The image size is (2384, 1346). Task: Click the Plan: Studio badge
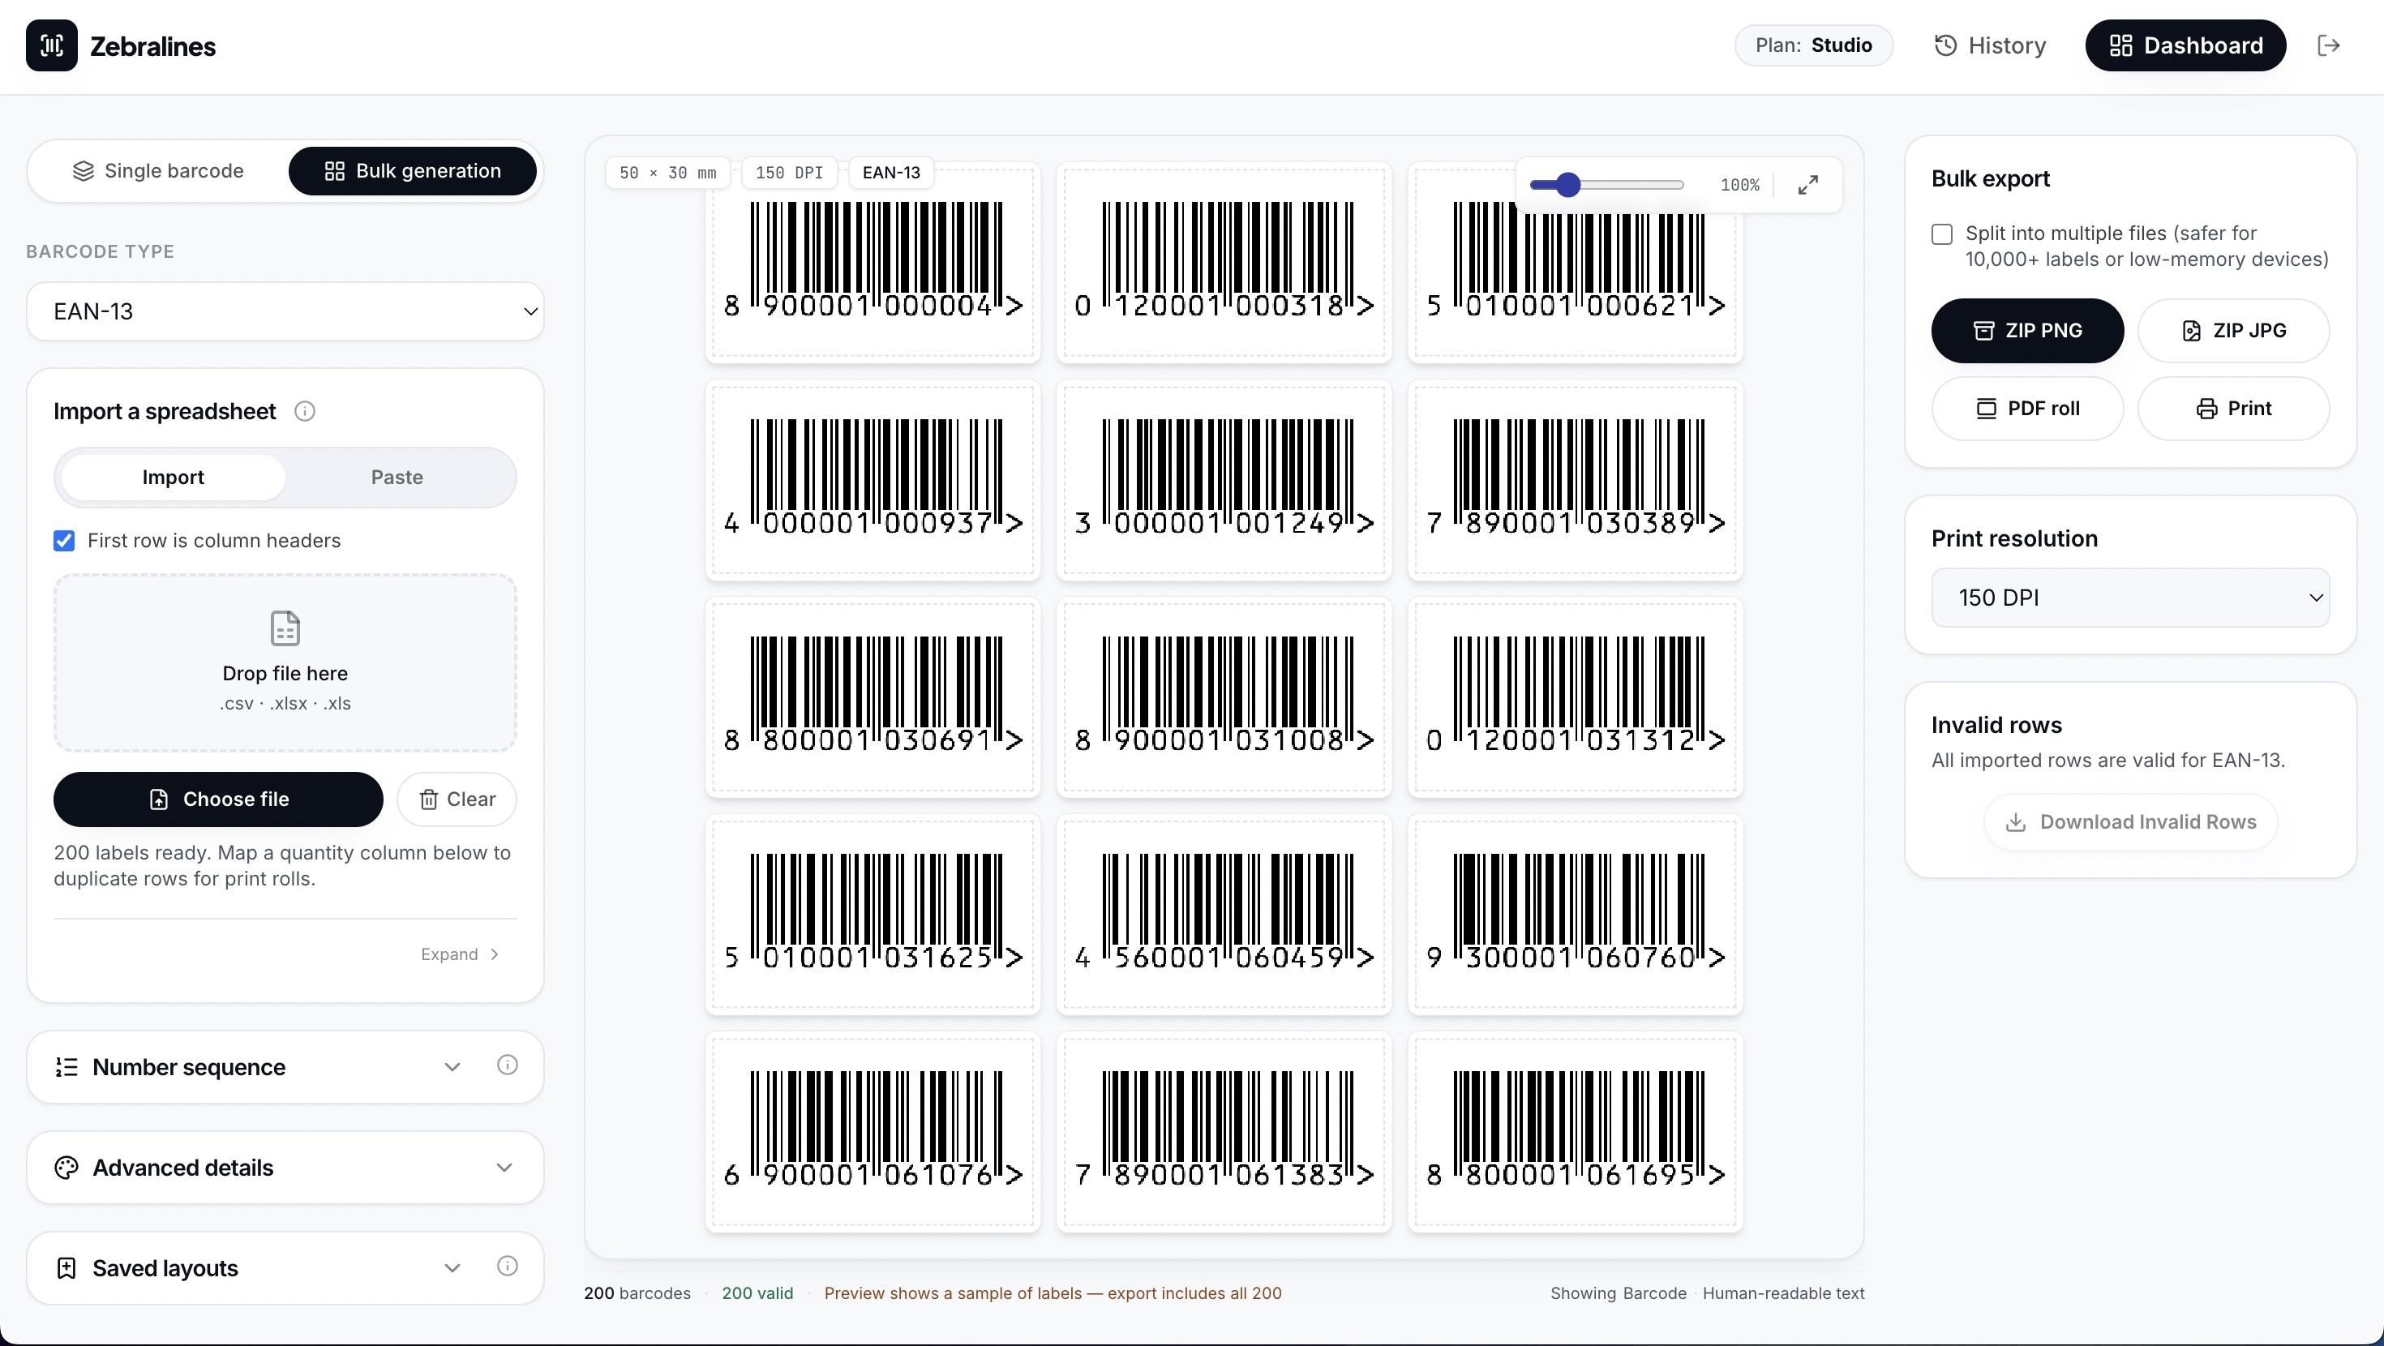coord(1814,45)
